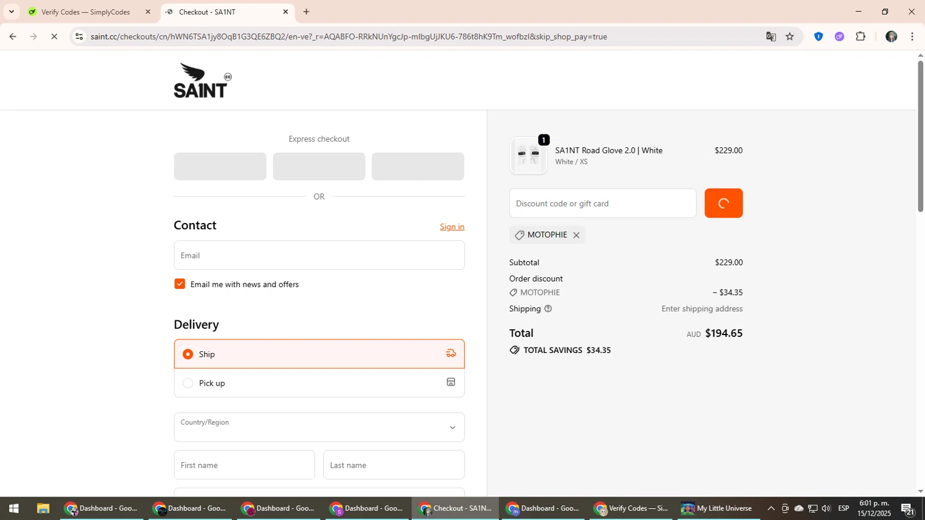Open the Chrome profile avatar
Screen dimensions: 925x520
891,36
